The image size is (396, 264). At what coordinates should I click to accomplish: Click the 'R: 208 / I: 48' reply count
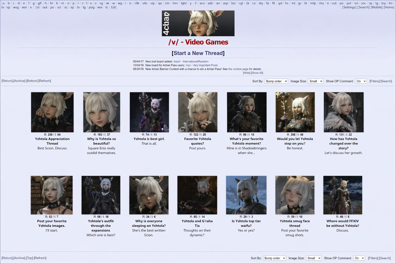click(x=295, y=135)
